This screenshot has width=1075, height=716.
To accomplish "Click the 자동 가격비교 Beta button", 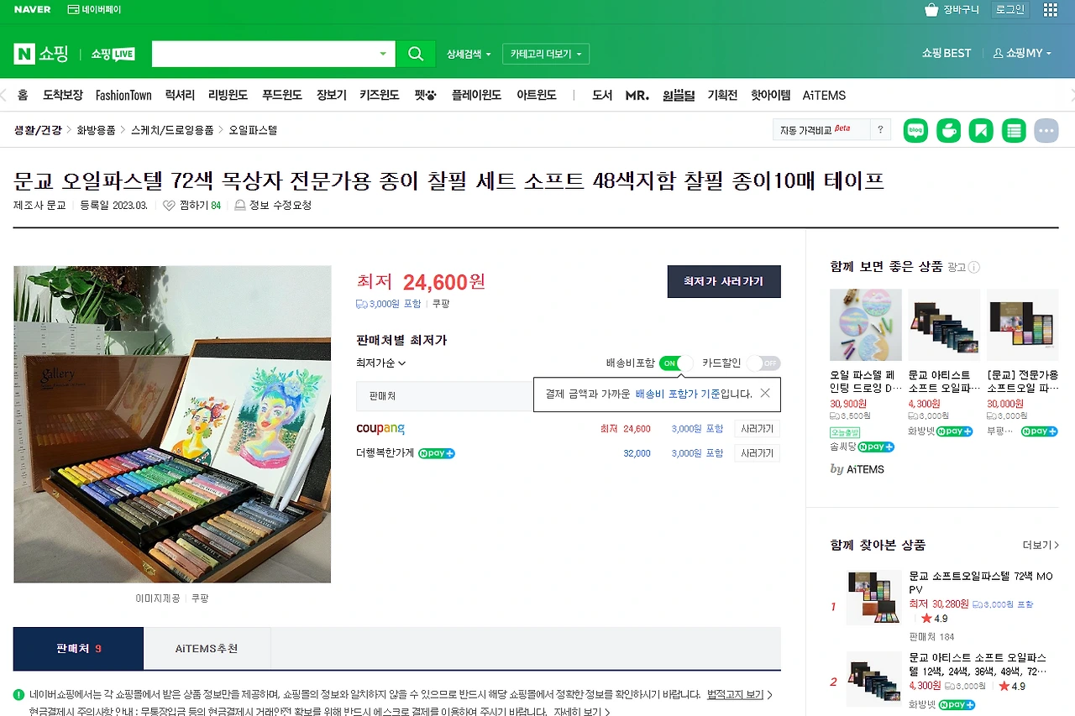I will [821, 129].
